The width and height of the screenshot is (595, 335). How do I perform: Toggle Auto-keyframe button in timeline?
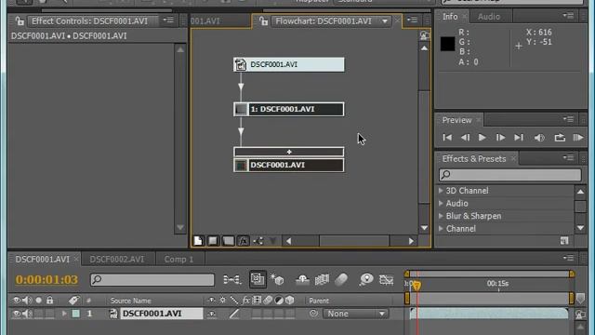click(387, 280)
